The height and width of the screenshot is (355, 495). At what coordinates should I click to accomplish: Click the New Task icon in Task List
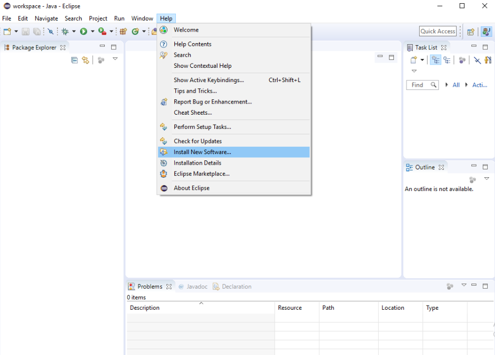click(x=413, y=60)
